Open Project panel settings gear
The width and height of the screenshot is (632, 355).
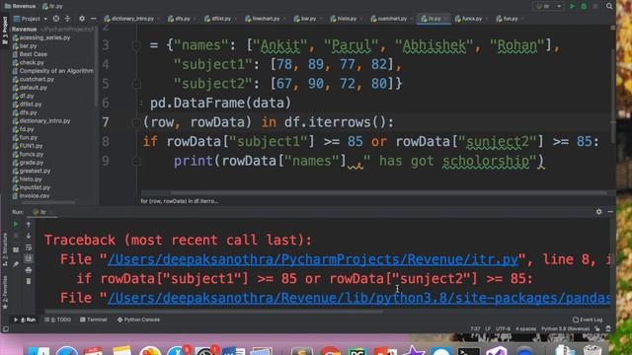[82, 19]
